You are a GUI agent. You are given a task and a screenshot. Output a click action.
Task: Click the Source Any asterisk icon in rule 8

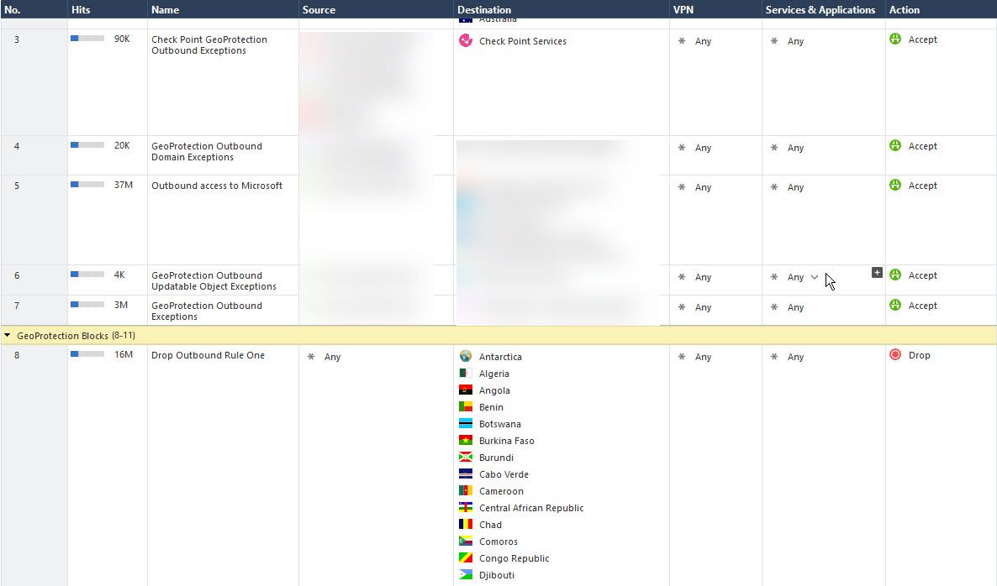pos(311,357)
